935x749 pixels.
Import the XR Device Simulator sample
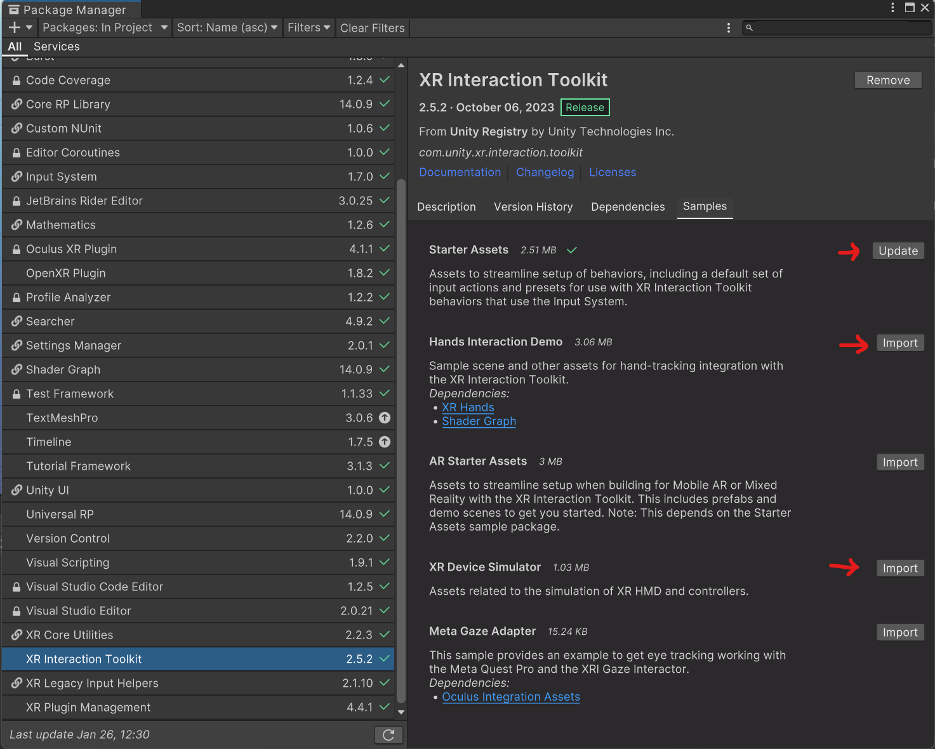click(899, 568)
